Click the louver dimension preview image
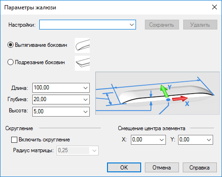The height and width of the screenshot is (177, 222). pos(158,93)
